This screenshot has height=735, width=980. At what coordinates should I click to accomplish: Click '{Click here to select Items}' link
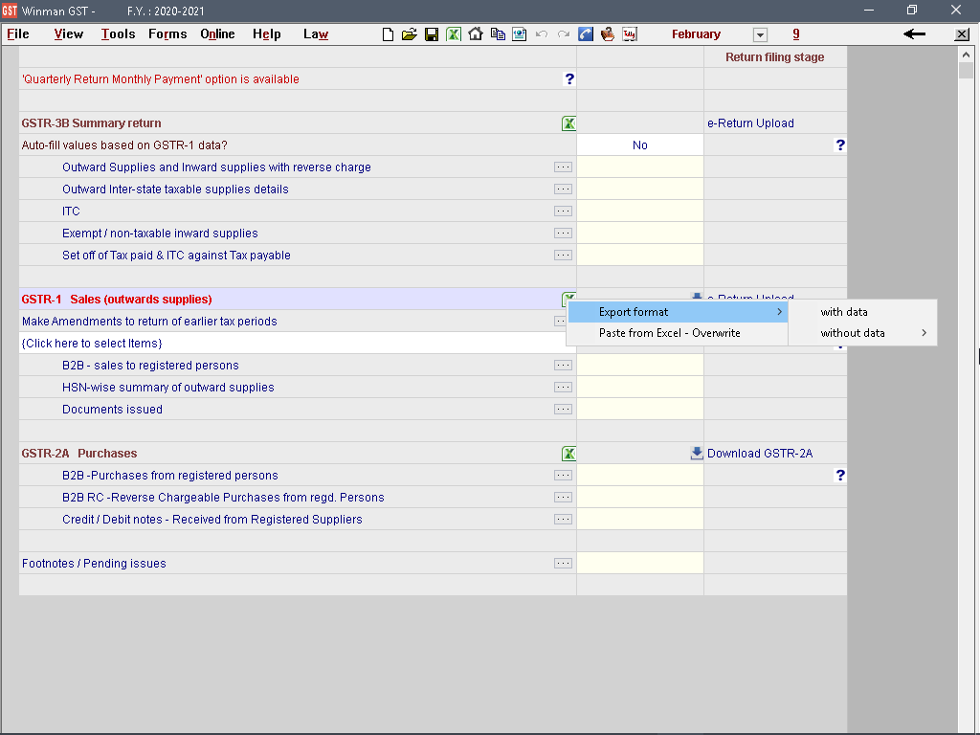92,344
